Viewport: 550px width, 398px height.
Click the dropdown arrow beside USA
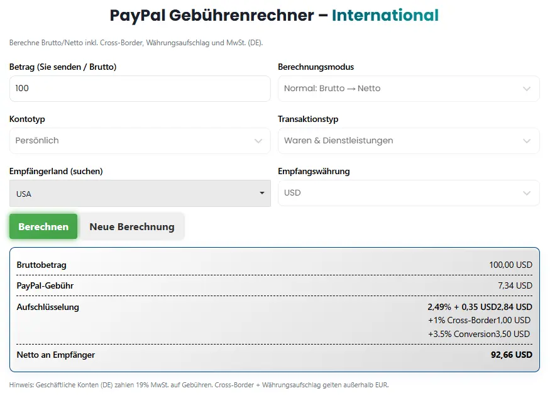[x=263, y=194]
